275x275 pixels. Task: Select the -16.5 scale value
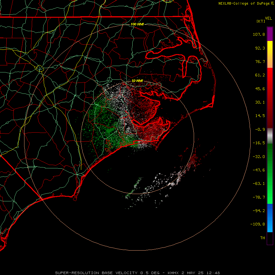click(x=259, y=143)
